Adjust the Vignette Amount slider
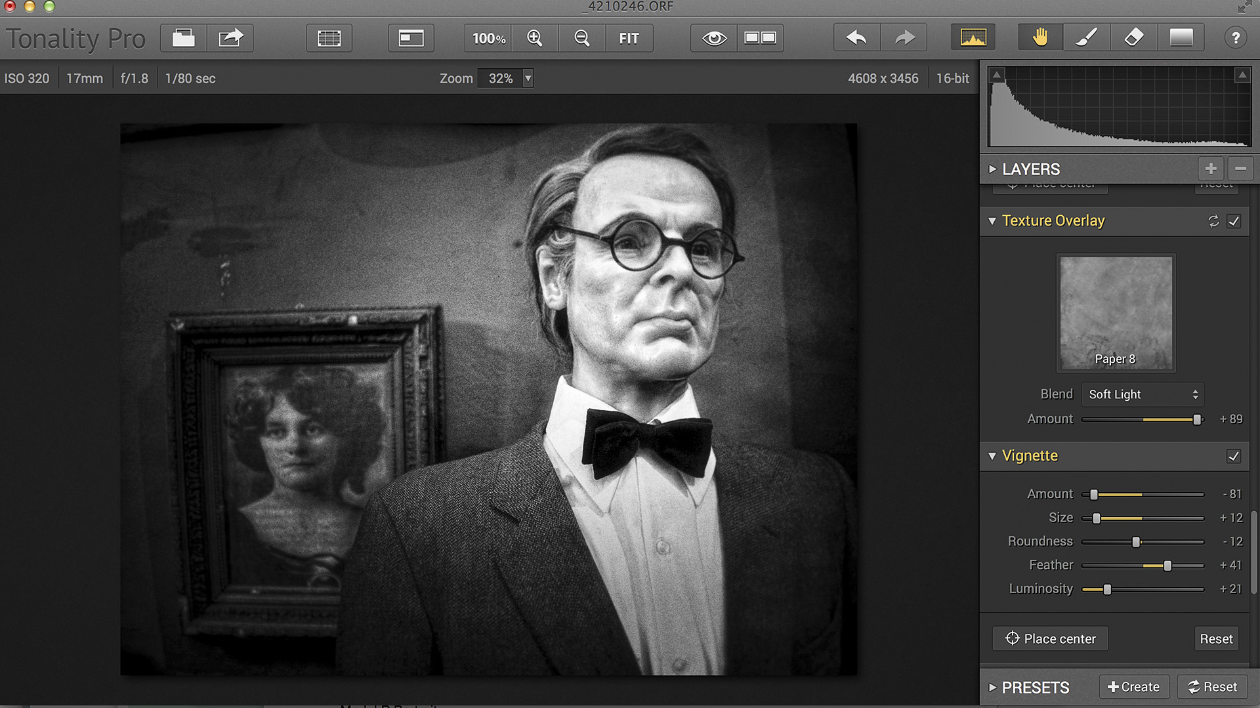 1143,494
